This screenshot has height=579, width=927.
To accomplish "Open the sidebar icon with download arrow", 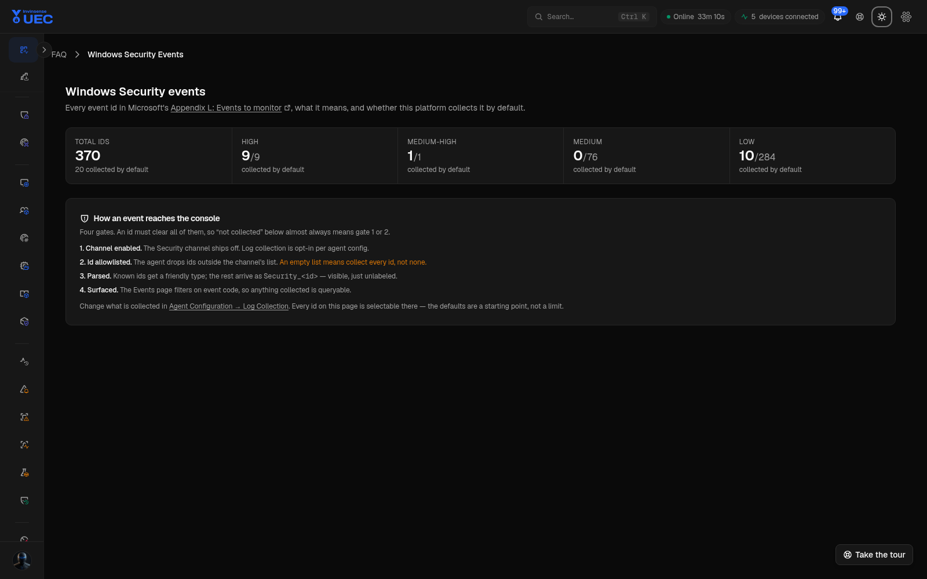I will click(x=24, y=76).
